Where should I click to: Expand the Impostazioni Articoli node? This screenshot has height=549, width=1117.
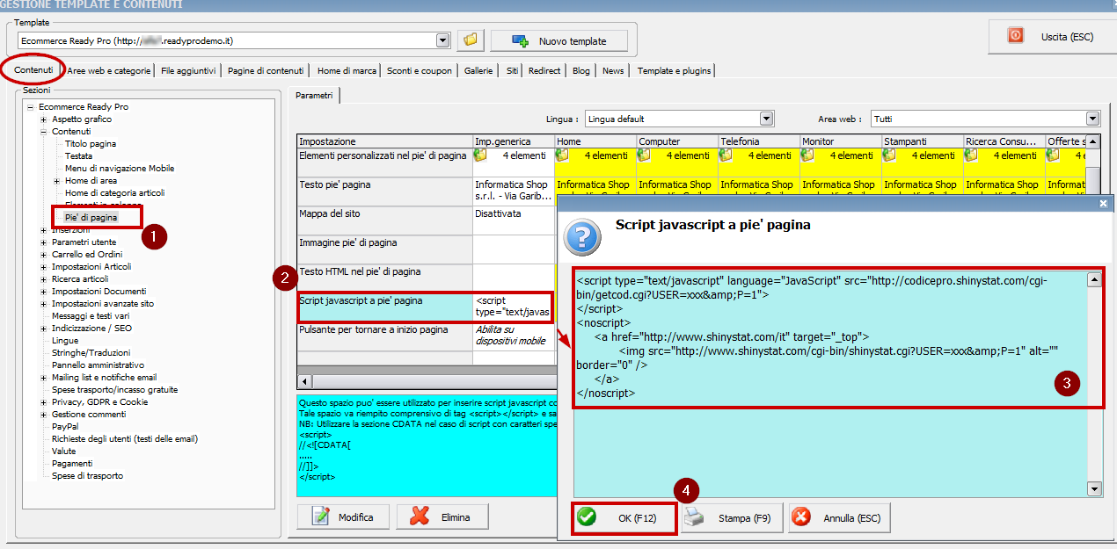coord(44,267)
